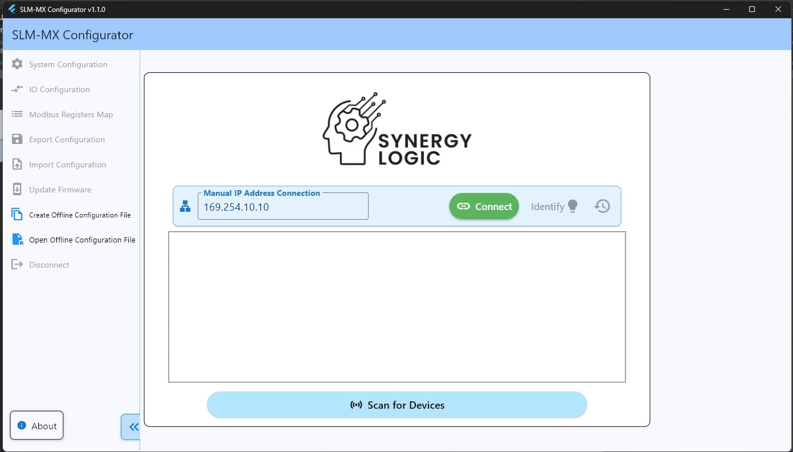Click the green Connect button
The width and height of the screenshot is (793, 452).
[484, 206]
